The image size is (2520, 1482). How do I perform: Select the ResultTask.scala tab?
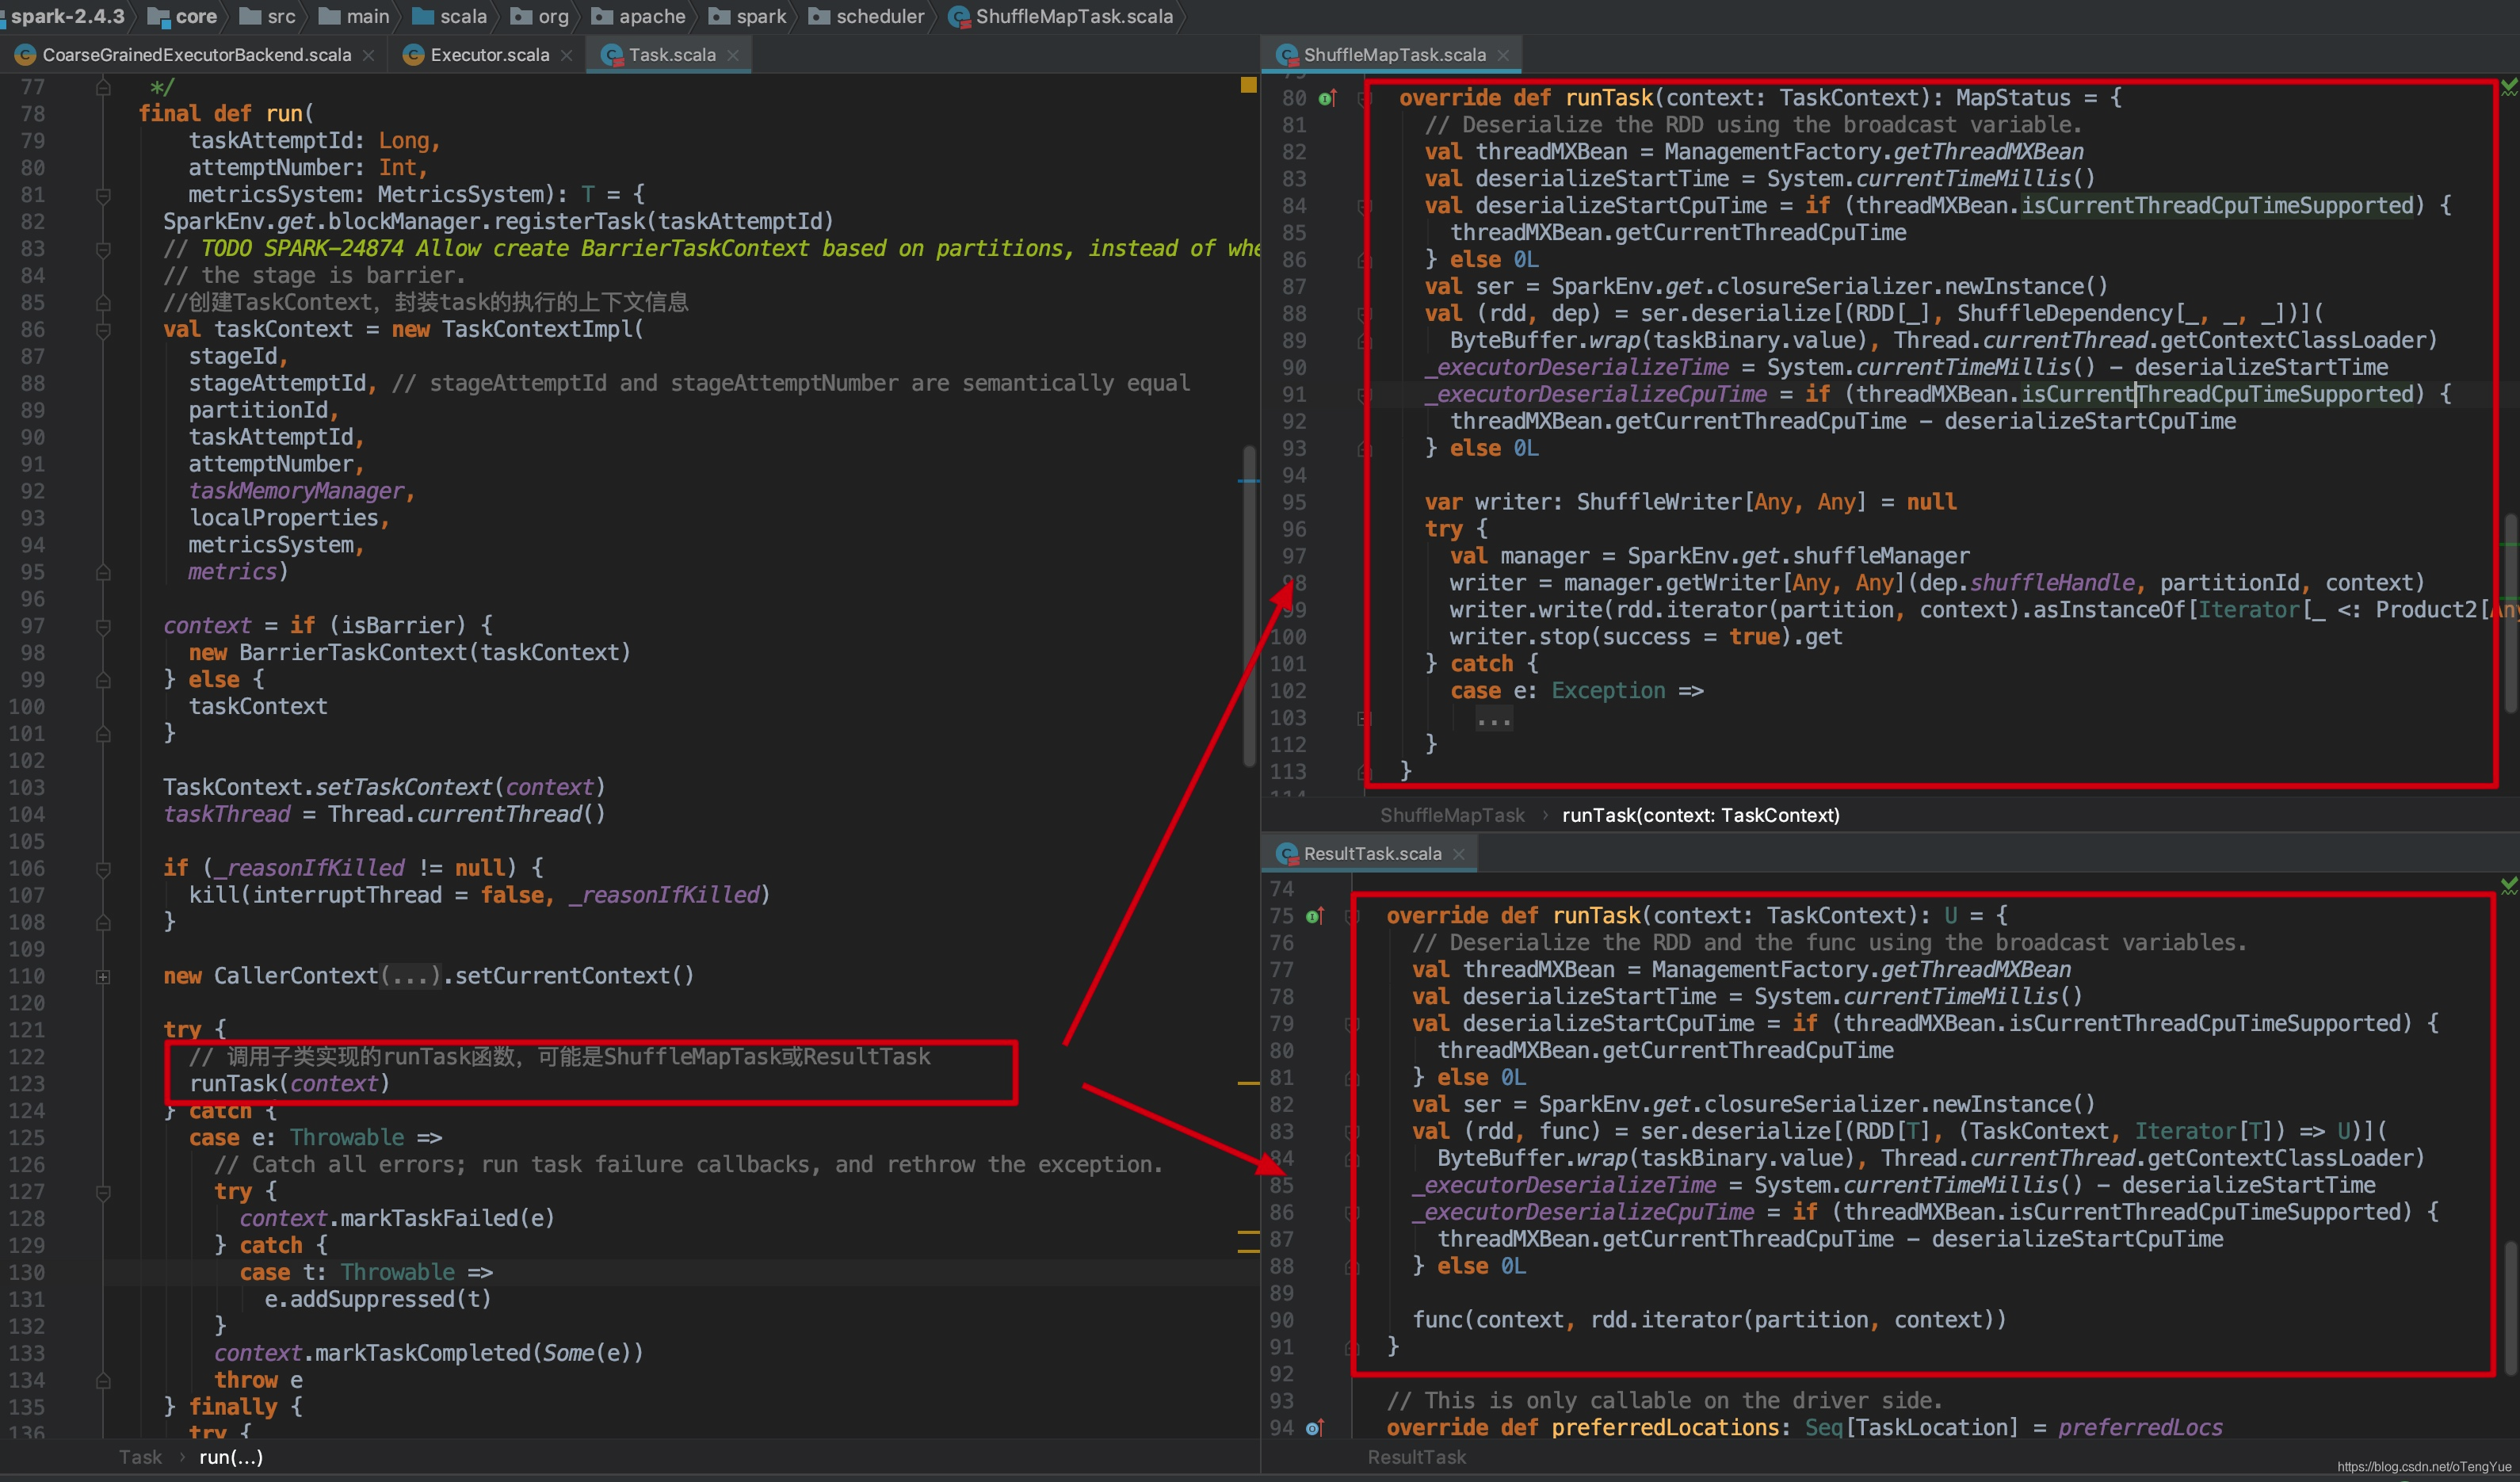pos(1372,854)
